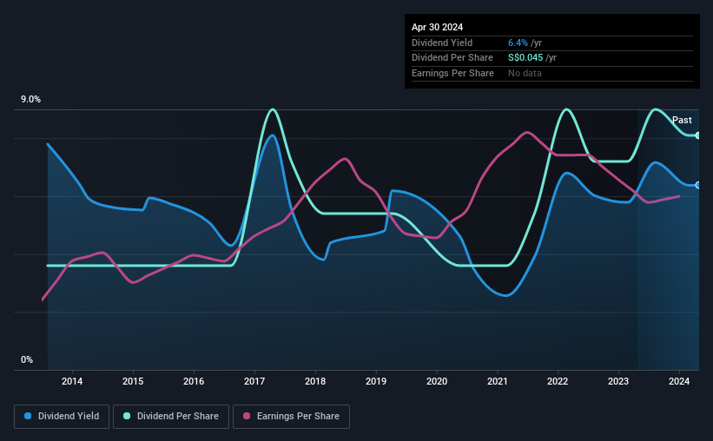Click the 2023 x-axis label
Screen dimensions: 713x441
[x=618, y=381]
